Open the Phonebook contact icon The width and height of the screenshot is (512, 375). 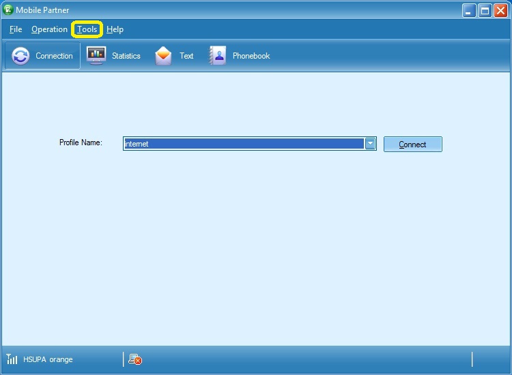pos(218,55)
